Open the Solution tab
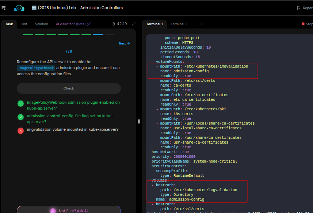Image resolution: width=313 pixels, height=213 pixels. [41, 24]
